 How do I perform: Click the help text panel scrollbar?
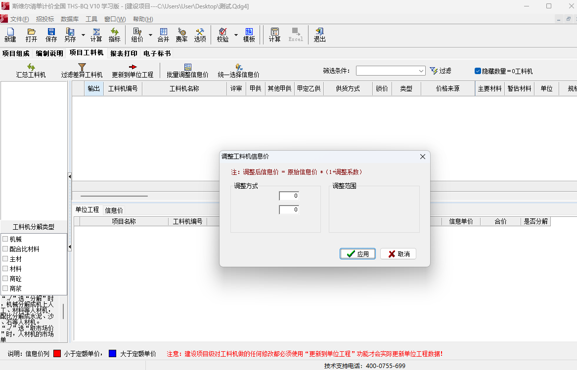tap(63, 312)
